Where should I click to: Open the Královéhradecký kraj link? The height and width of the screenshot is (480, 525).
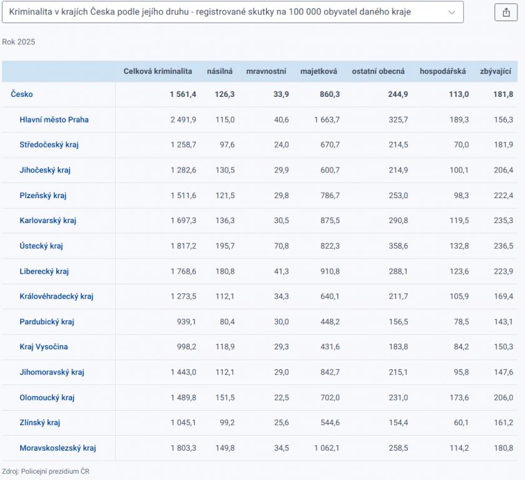tap(56, 296)
